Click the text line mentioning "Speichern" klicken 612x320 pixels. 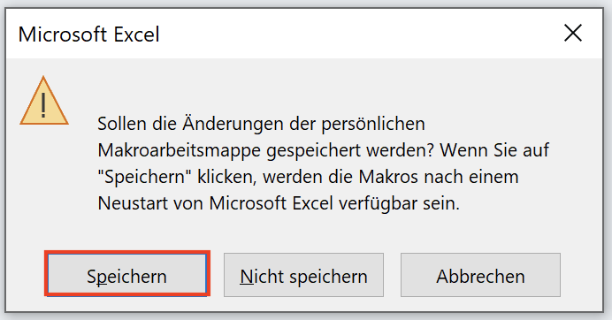(x=308, y=177)
